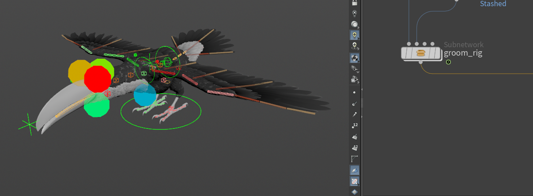The width and height of the screenshot is (533, 196).
Task: Toggle display point numbers icon
Action: 355,126
